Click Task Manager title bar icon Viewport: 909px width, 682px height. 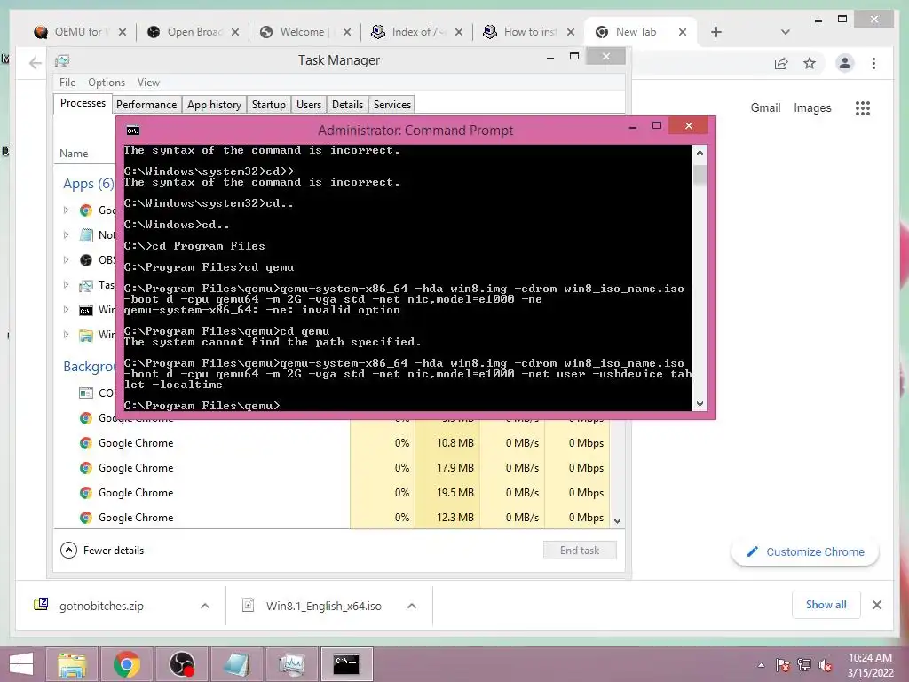pyautogui.click(x=62, y=60)
